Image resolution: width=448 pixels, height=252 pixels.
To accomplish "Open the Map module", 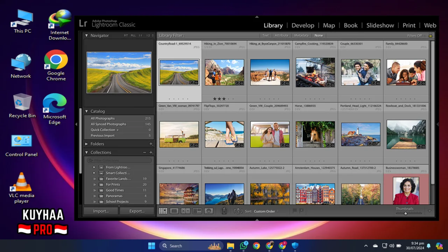I will 329,25.
